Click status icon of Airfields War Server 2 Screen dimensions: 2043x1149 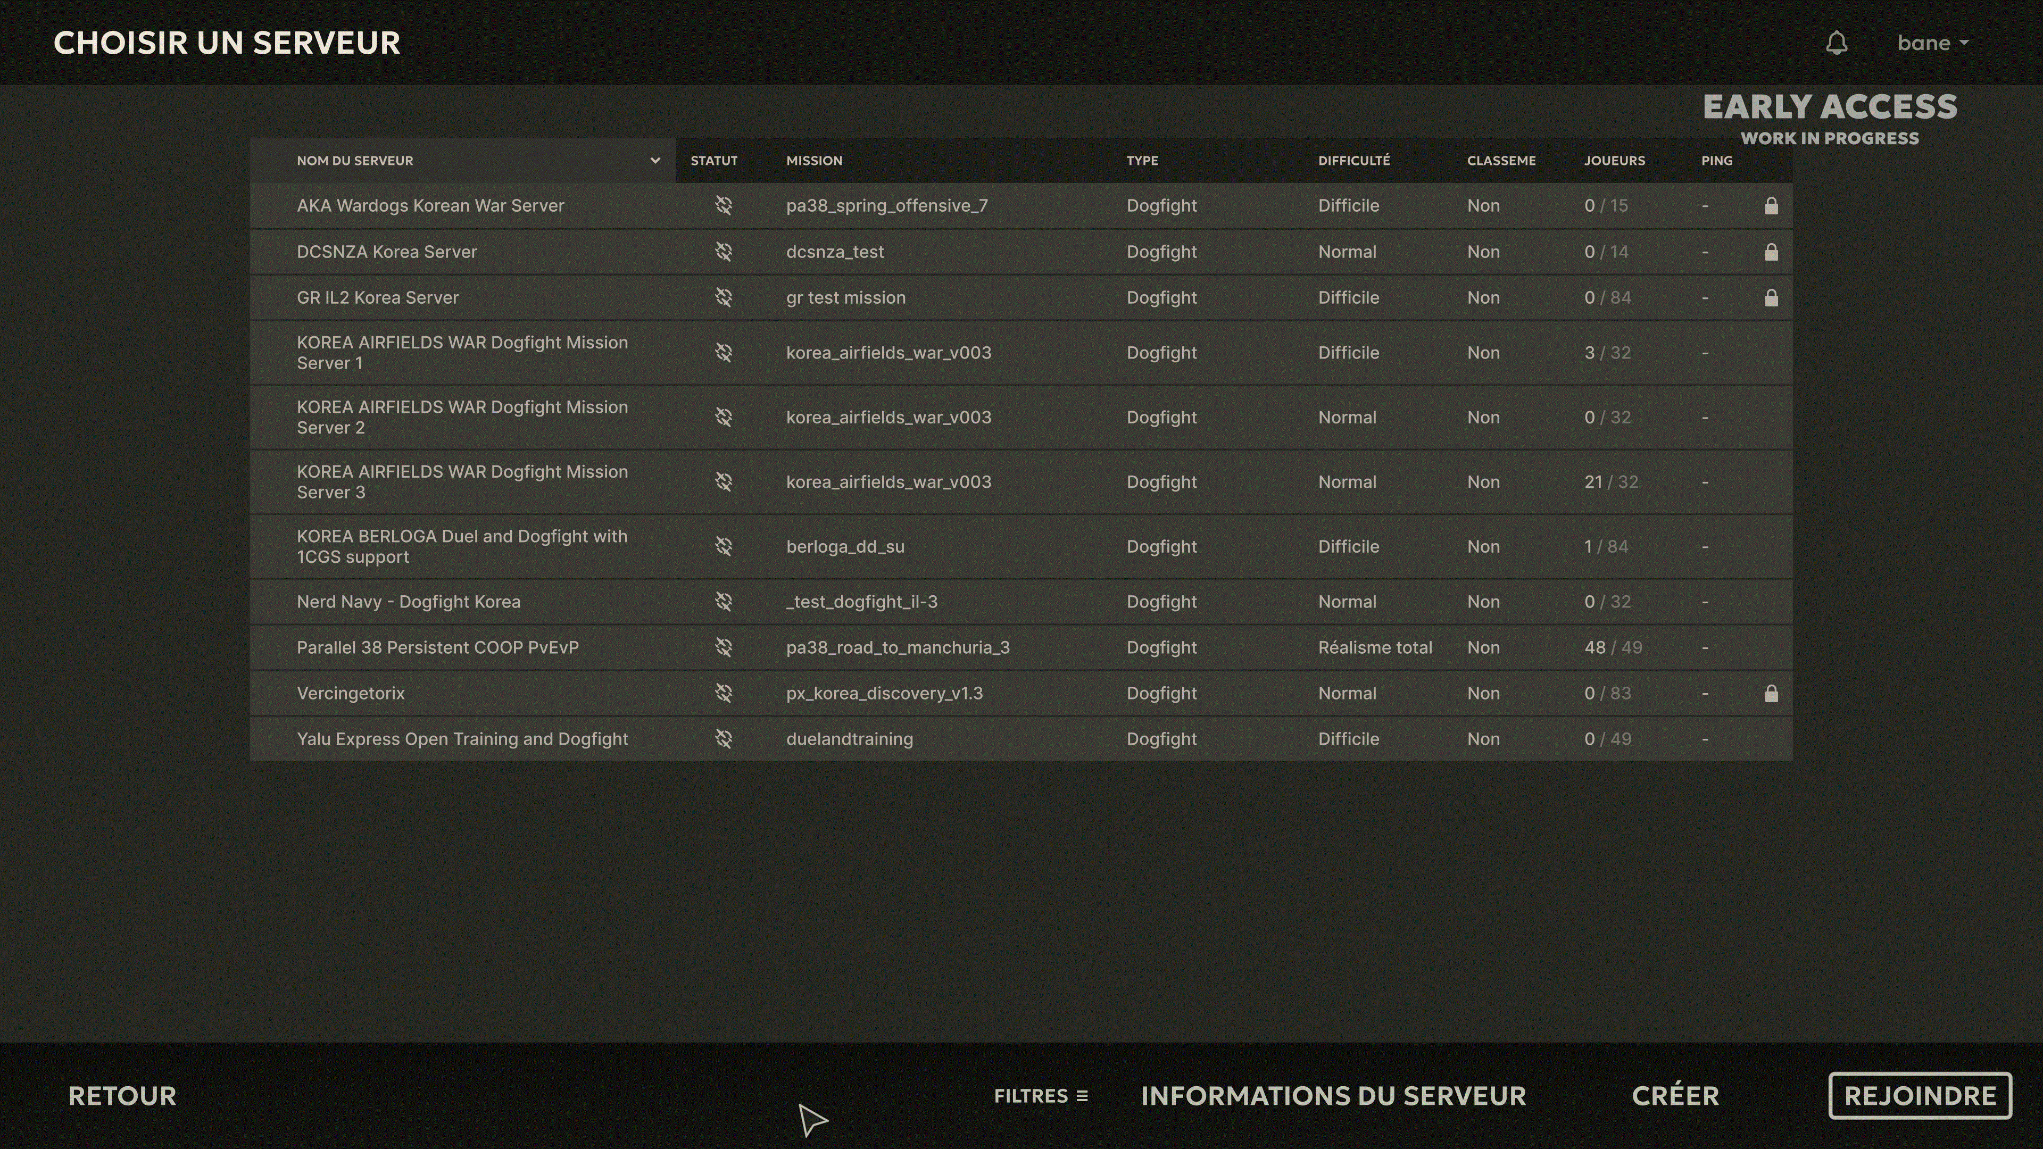[724, 417]
